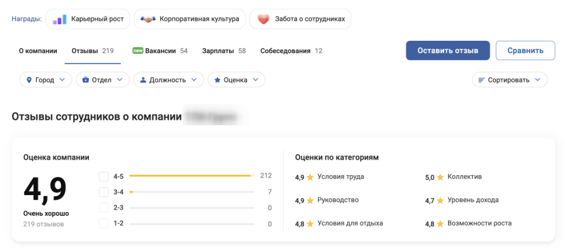Check the 4-5 rating checkbox
The image size is (565, 248).
104,176
